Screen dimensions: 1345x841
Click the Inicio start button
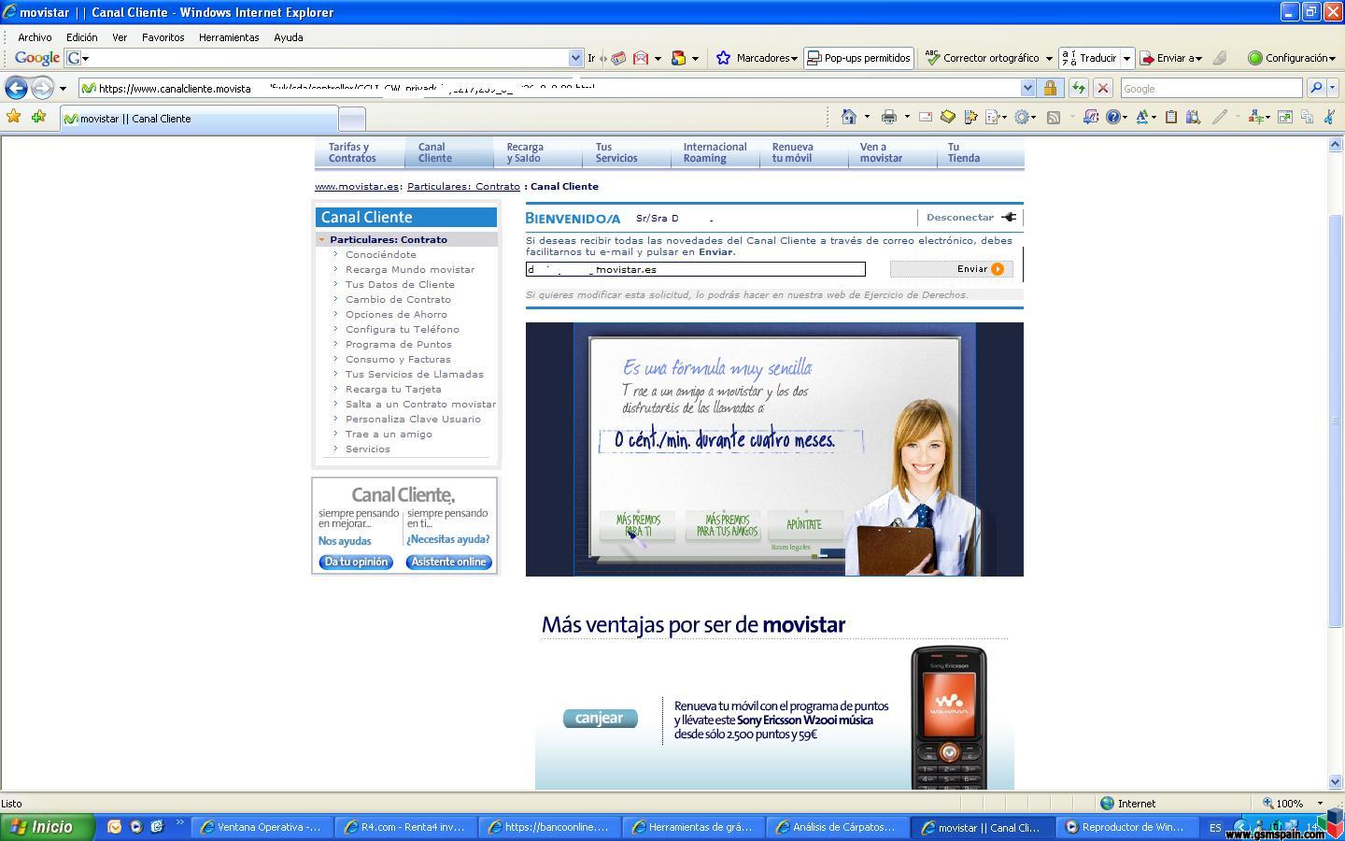pyautogui.click(x=48, y=827)
